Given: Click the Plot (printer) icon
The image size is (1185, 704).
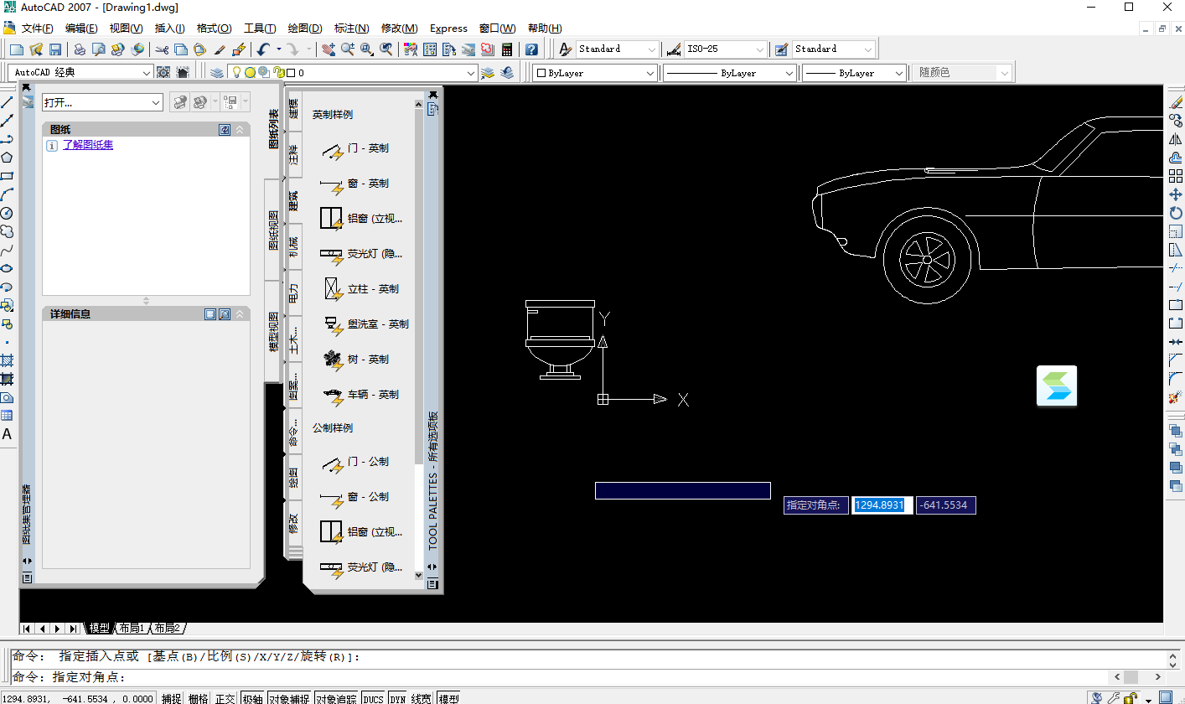Looking at the screenshot, I should (79, 49).
